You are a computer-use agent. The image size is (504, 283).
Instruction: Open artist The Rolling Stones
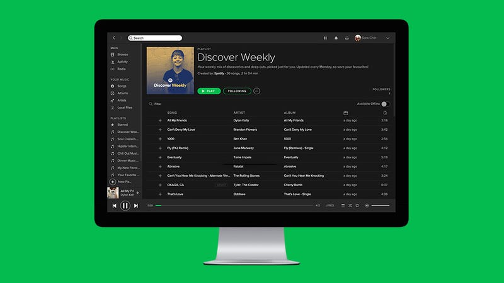(246, 176)
